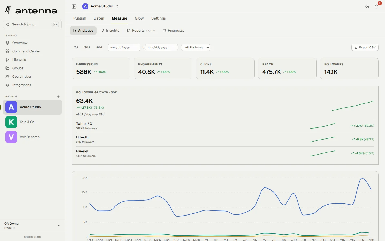Select the Analytics sub-tab
Screen dimensions: 385x241
click(x=83, y=31)
